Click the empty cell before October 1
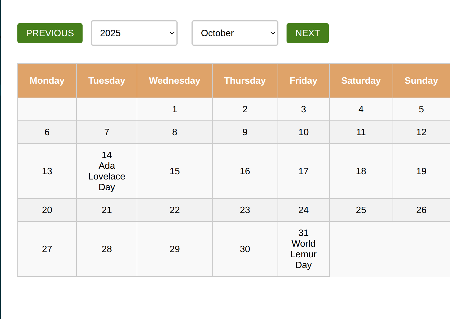465x319 pixels. (x=47, y=109)
